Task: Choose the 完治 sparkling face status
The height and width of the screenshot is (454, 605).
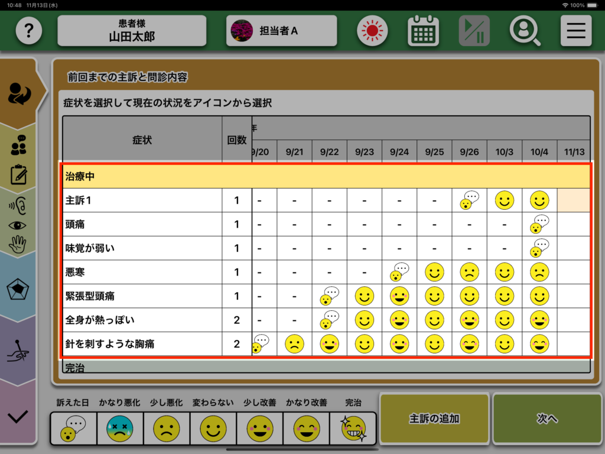Action: tap(353, 428)
